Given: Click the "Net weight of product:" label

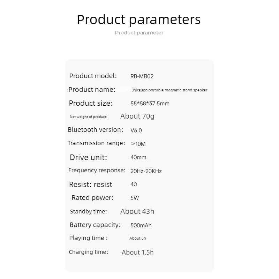Looking at the screenshot, I should point(89,117).
